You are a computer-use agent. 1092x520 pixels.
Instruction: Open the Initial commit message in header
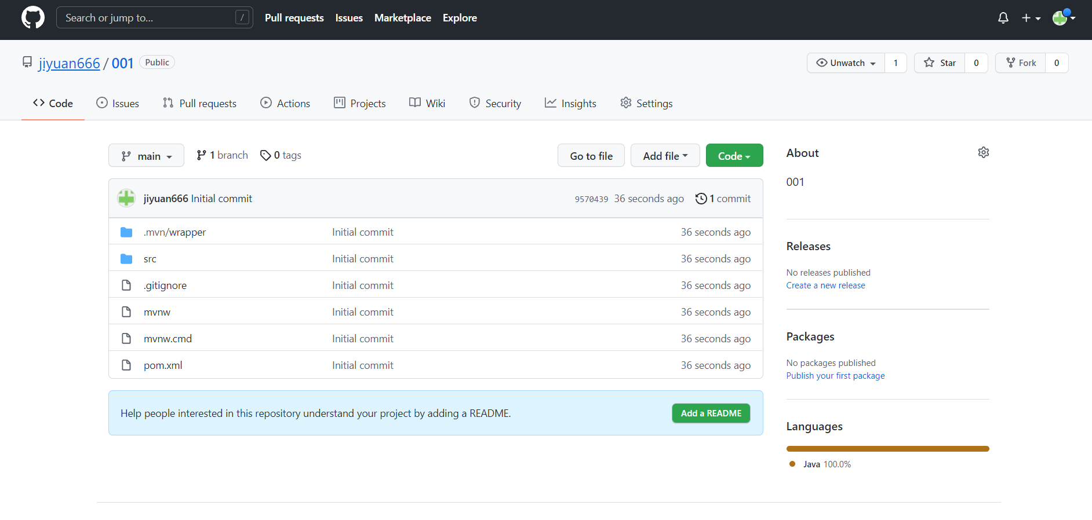(x=221, y=199)
